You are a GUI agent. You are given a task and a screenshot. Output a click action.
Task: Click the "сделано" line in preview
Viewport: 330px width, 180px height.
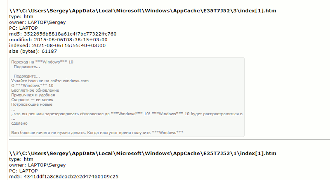pos(19,123)
